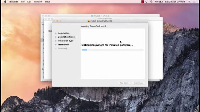200x112 pixels.
Task: Open the Window menu
Action: click(38, 2)
